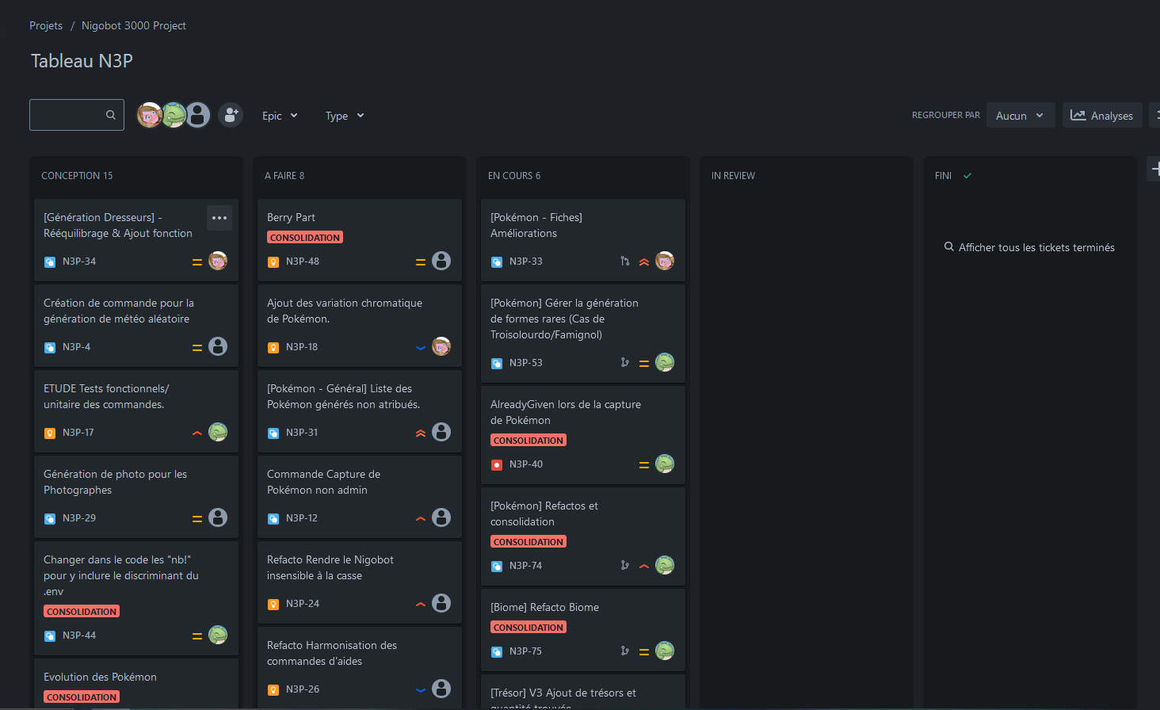Click the orange story icon on card N3P-17
Screen dimensions: 1160x710
pyautogui.click(x=48, y=432)
